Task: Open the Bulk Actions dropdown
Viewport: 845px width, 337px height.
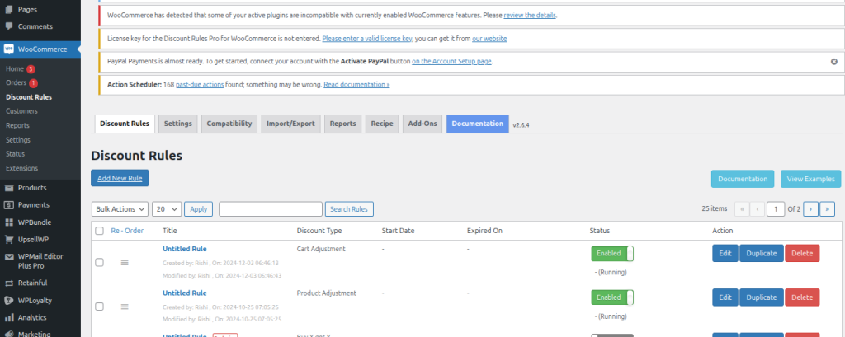Action: [120, 209]
